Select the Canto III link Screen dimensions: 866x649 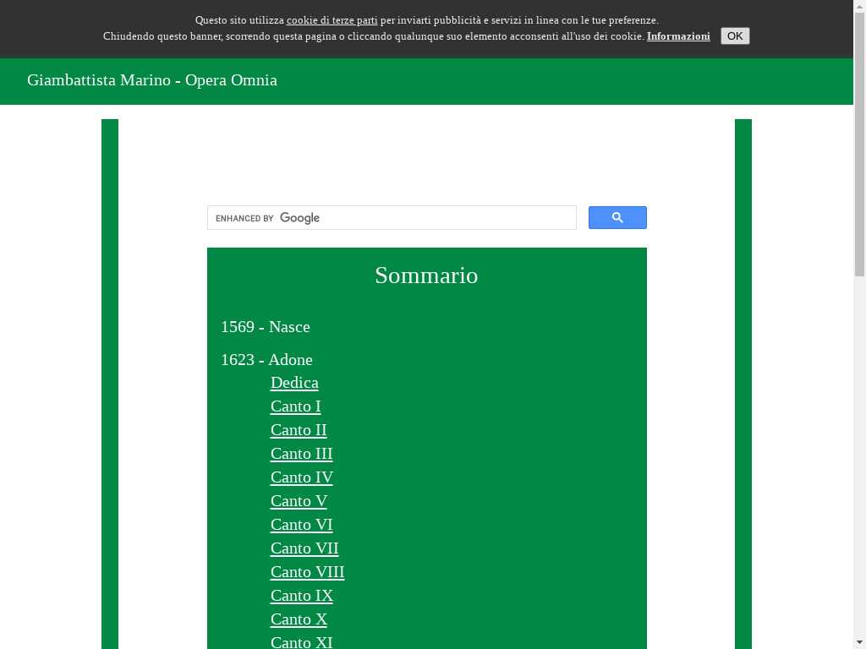point(301,454)
